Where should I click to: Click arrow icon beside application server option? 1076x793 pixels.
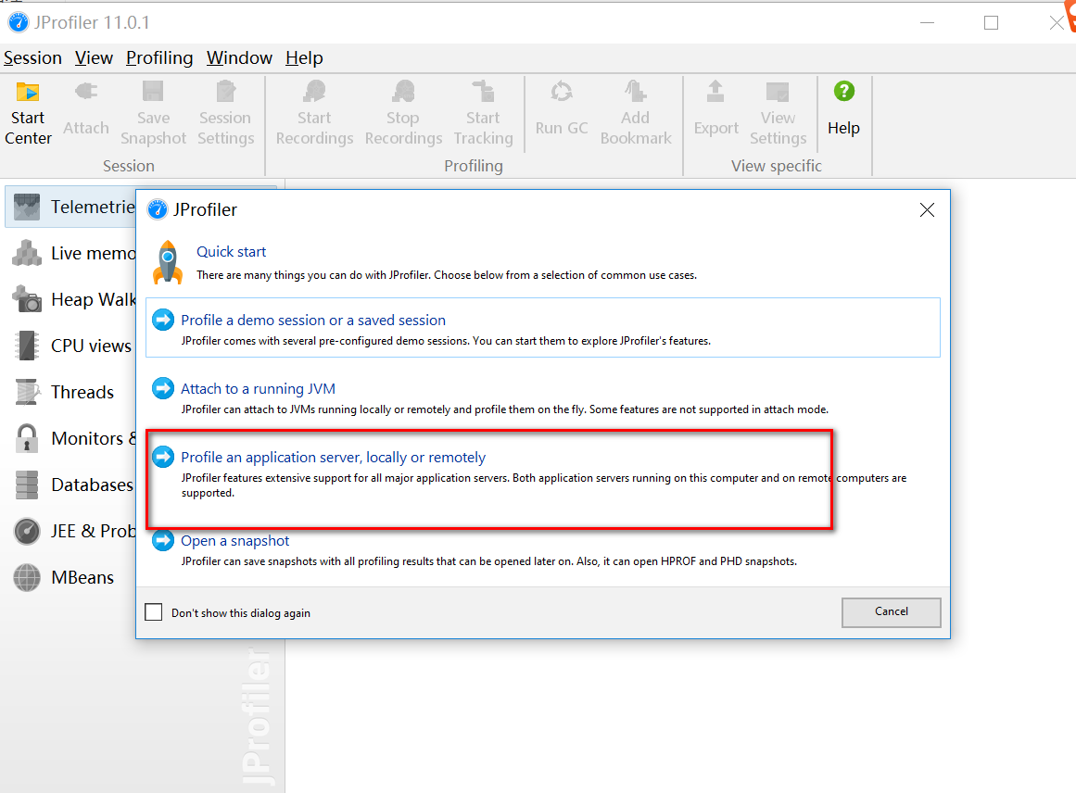pos(163,457)
